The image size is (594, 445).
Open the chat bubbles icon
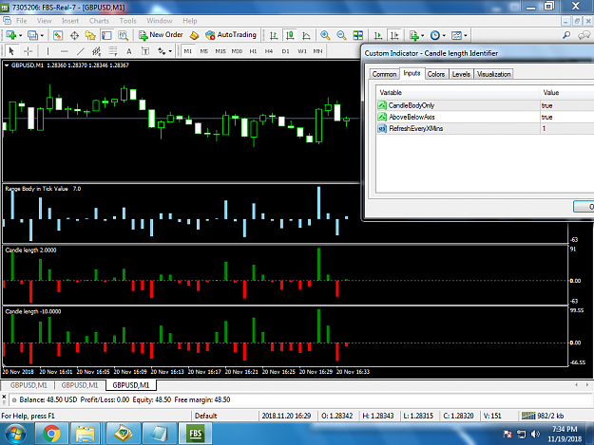584,35
